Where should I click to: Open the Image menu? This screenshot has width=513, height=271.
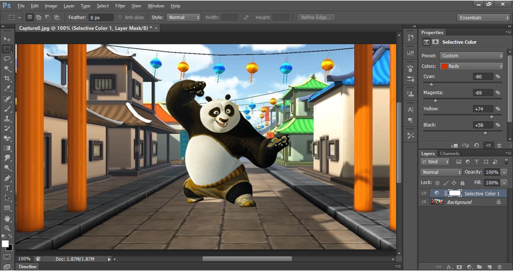click(51, 6)
